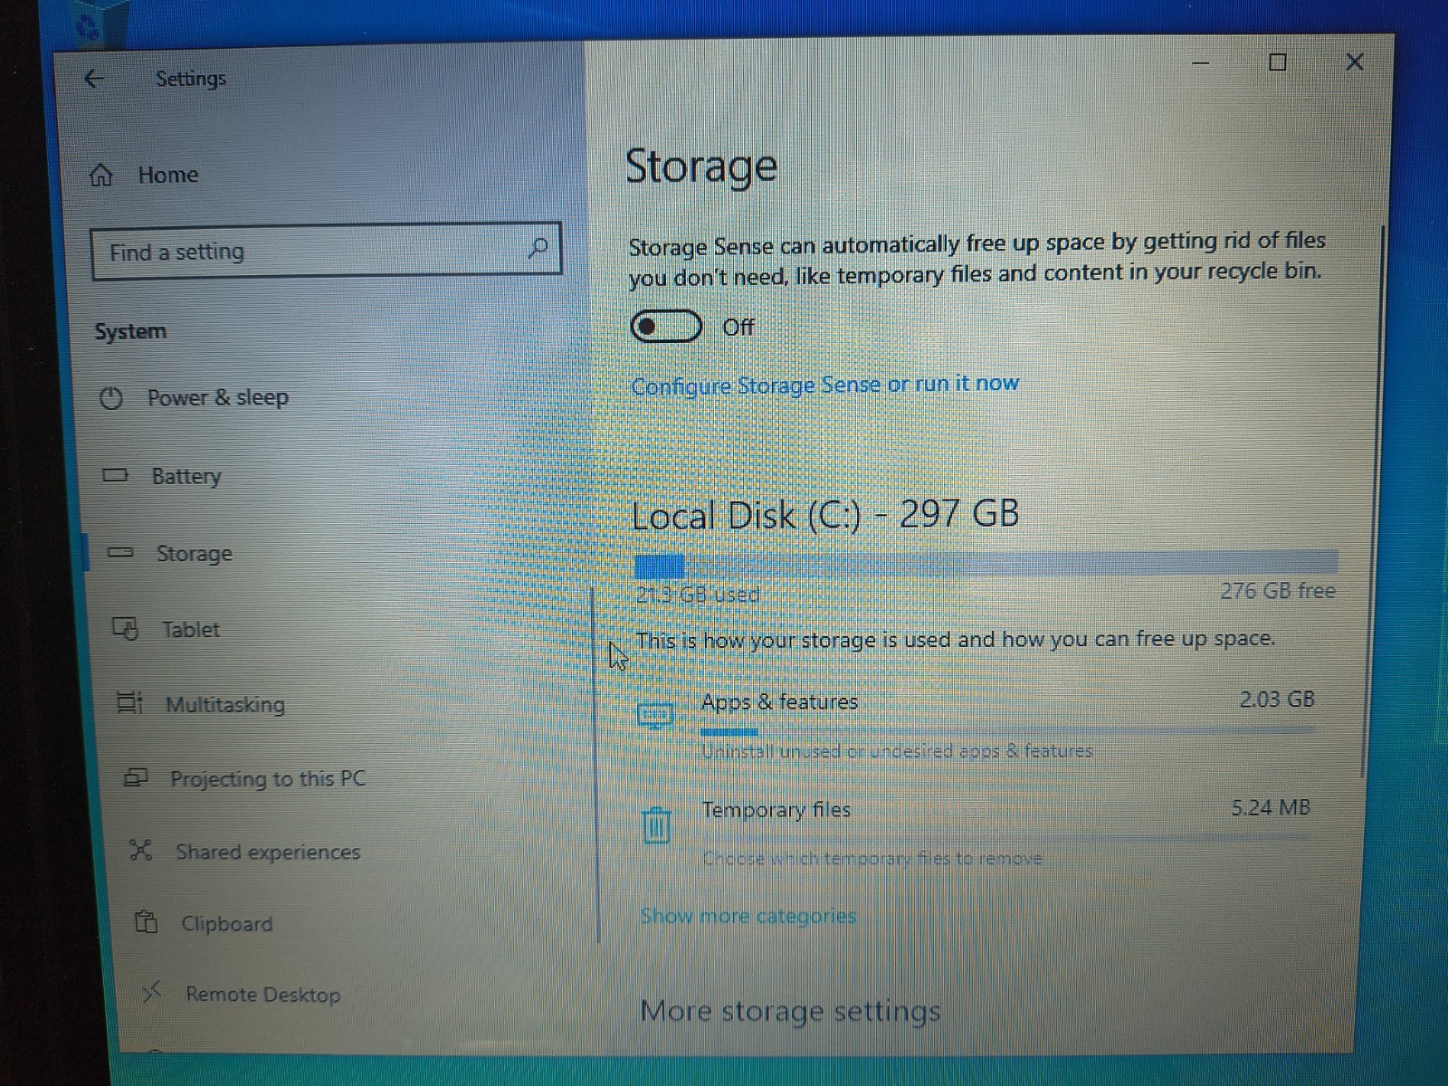Click the '2.03 GB' size value
The image size is (1448, 1086).
pos(1277,700)
